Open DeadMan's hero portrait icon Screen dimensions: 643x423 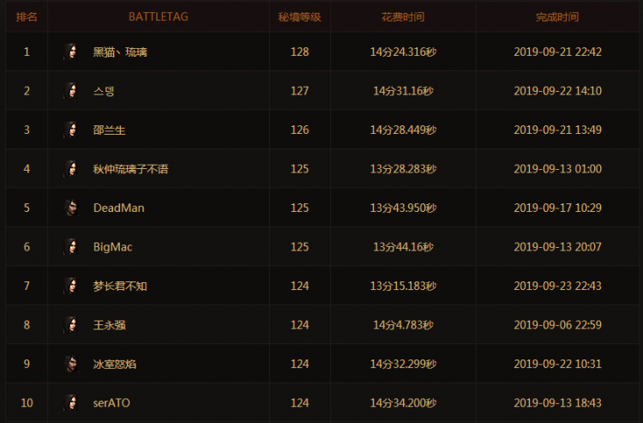click(x=70, y=208)
